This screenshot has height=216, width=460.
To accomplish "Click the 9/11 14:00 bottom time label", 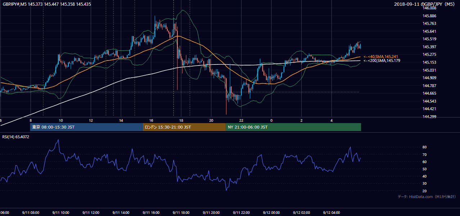I will (121, 213).
